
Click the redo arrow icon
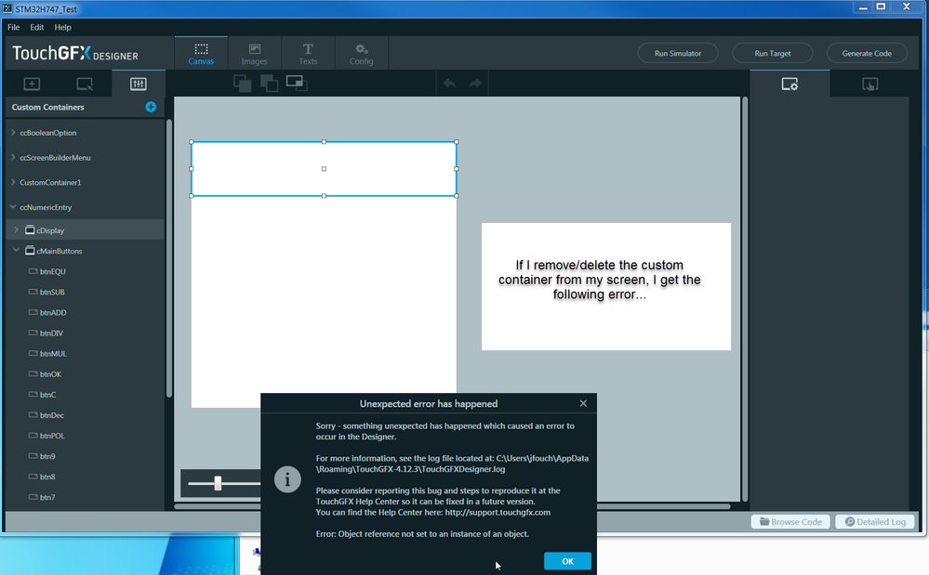(x=475, y=84)
